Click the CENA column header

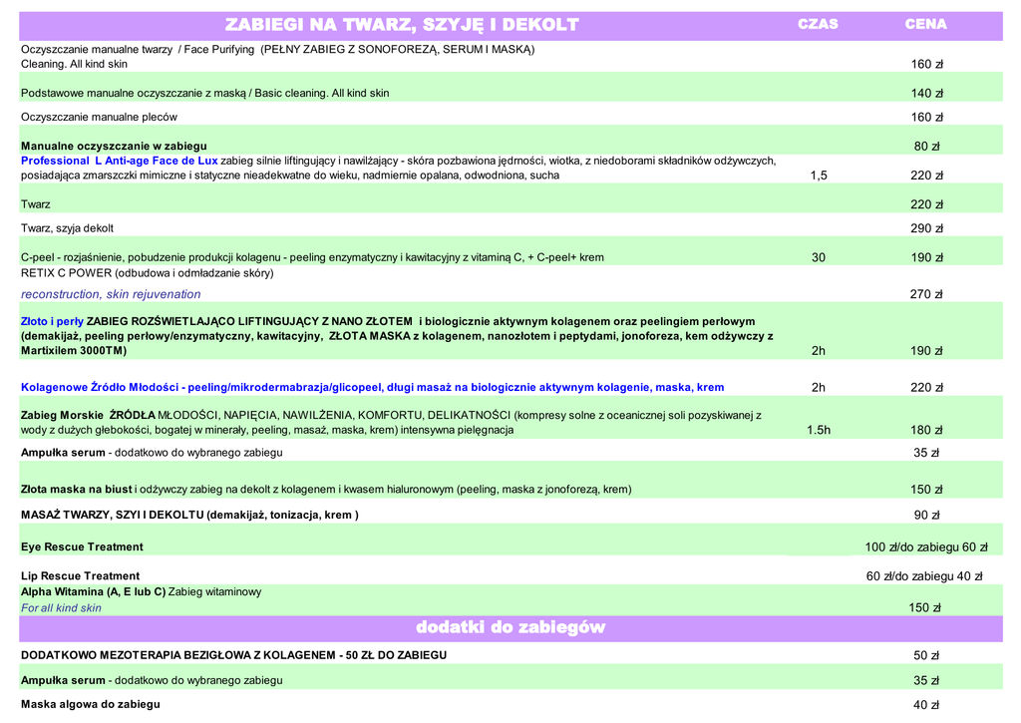(925, 24)
